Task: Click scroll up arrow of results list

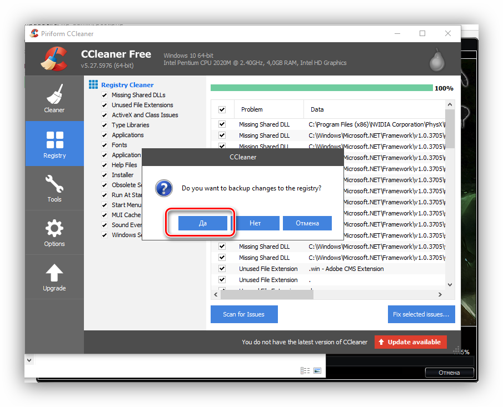Action: point(450,104)
